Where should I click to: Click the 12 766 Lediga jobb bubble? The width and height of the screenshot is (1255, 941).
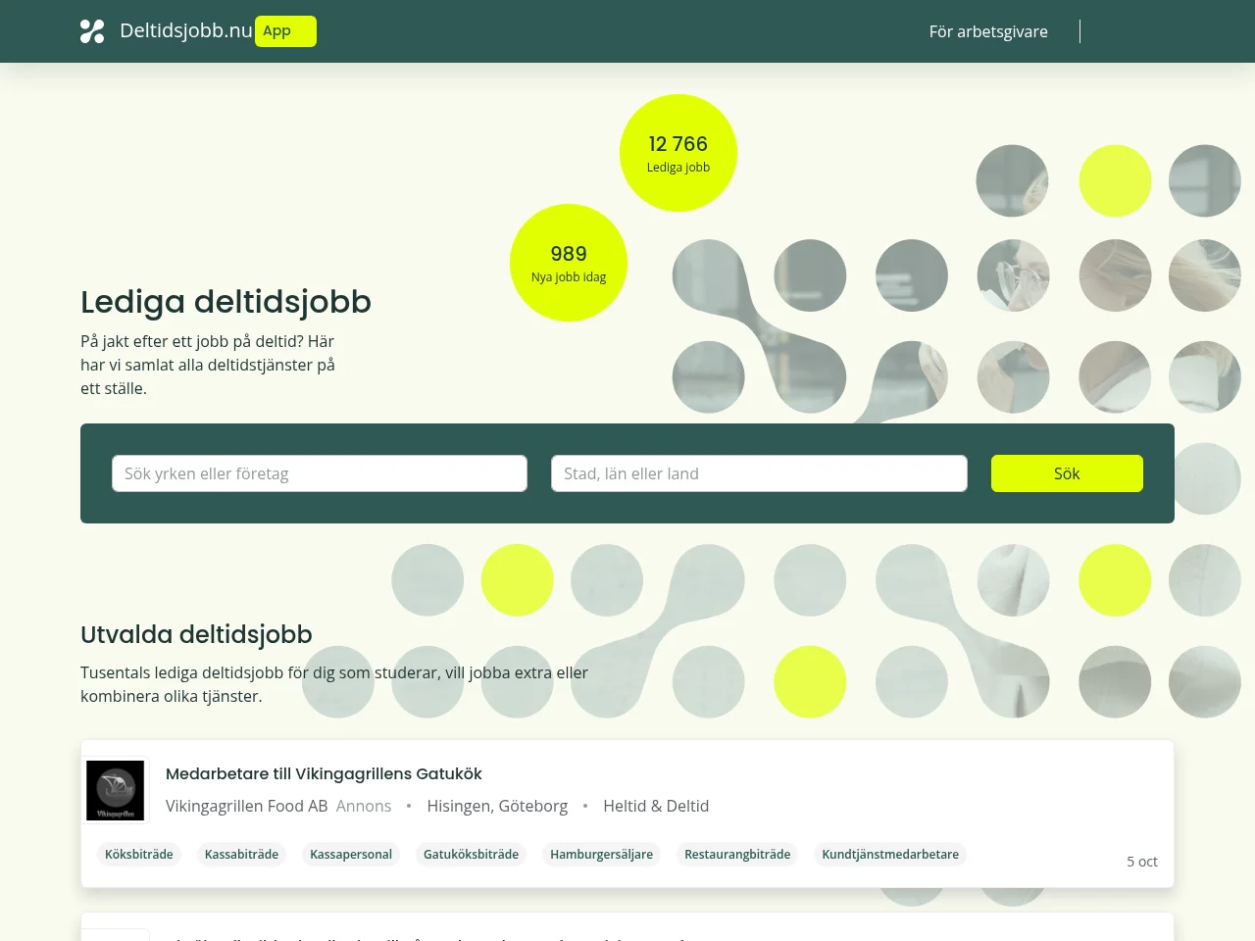coord(678,153)
